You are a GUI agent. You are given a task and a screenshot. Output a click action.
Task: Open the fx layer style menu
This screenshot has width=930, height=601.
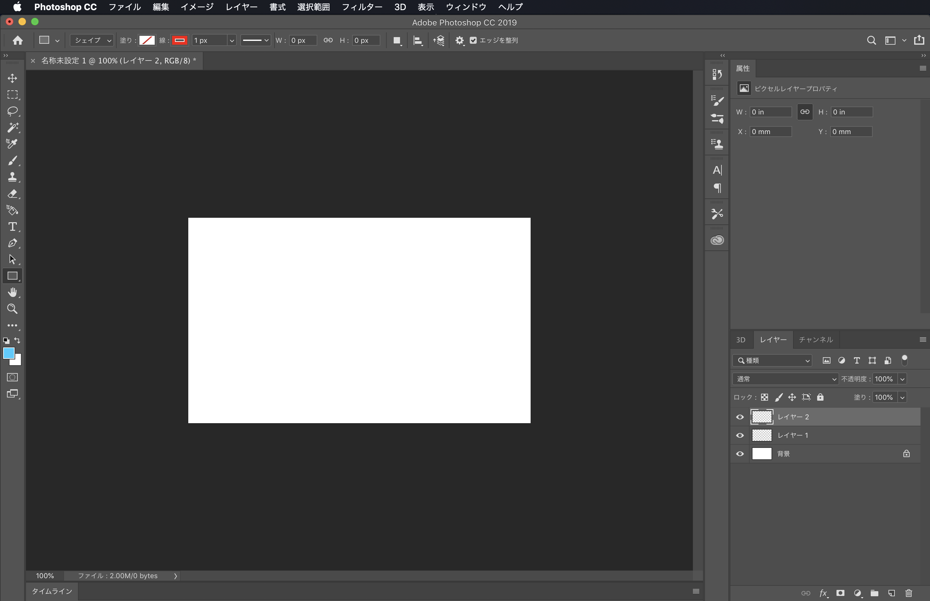coord(823,593)
